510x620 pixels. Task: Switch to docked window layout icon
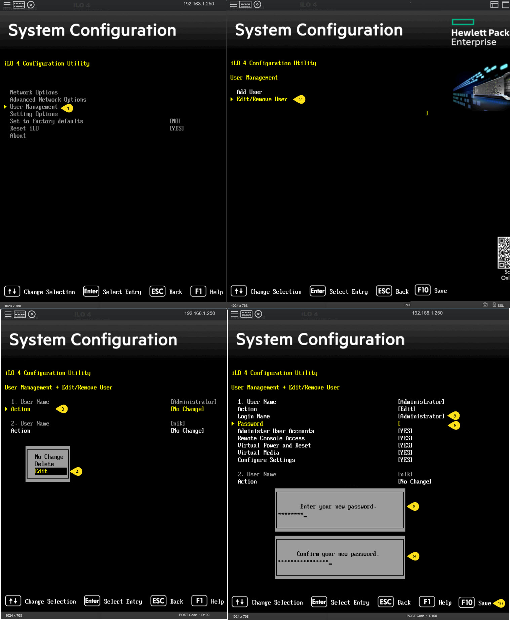point(494,5)
